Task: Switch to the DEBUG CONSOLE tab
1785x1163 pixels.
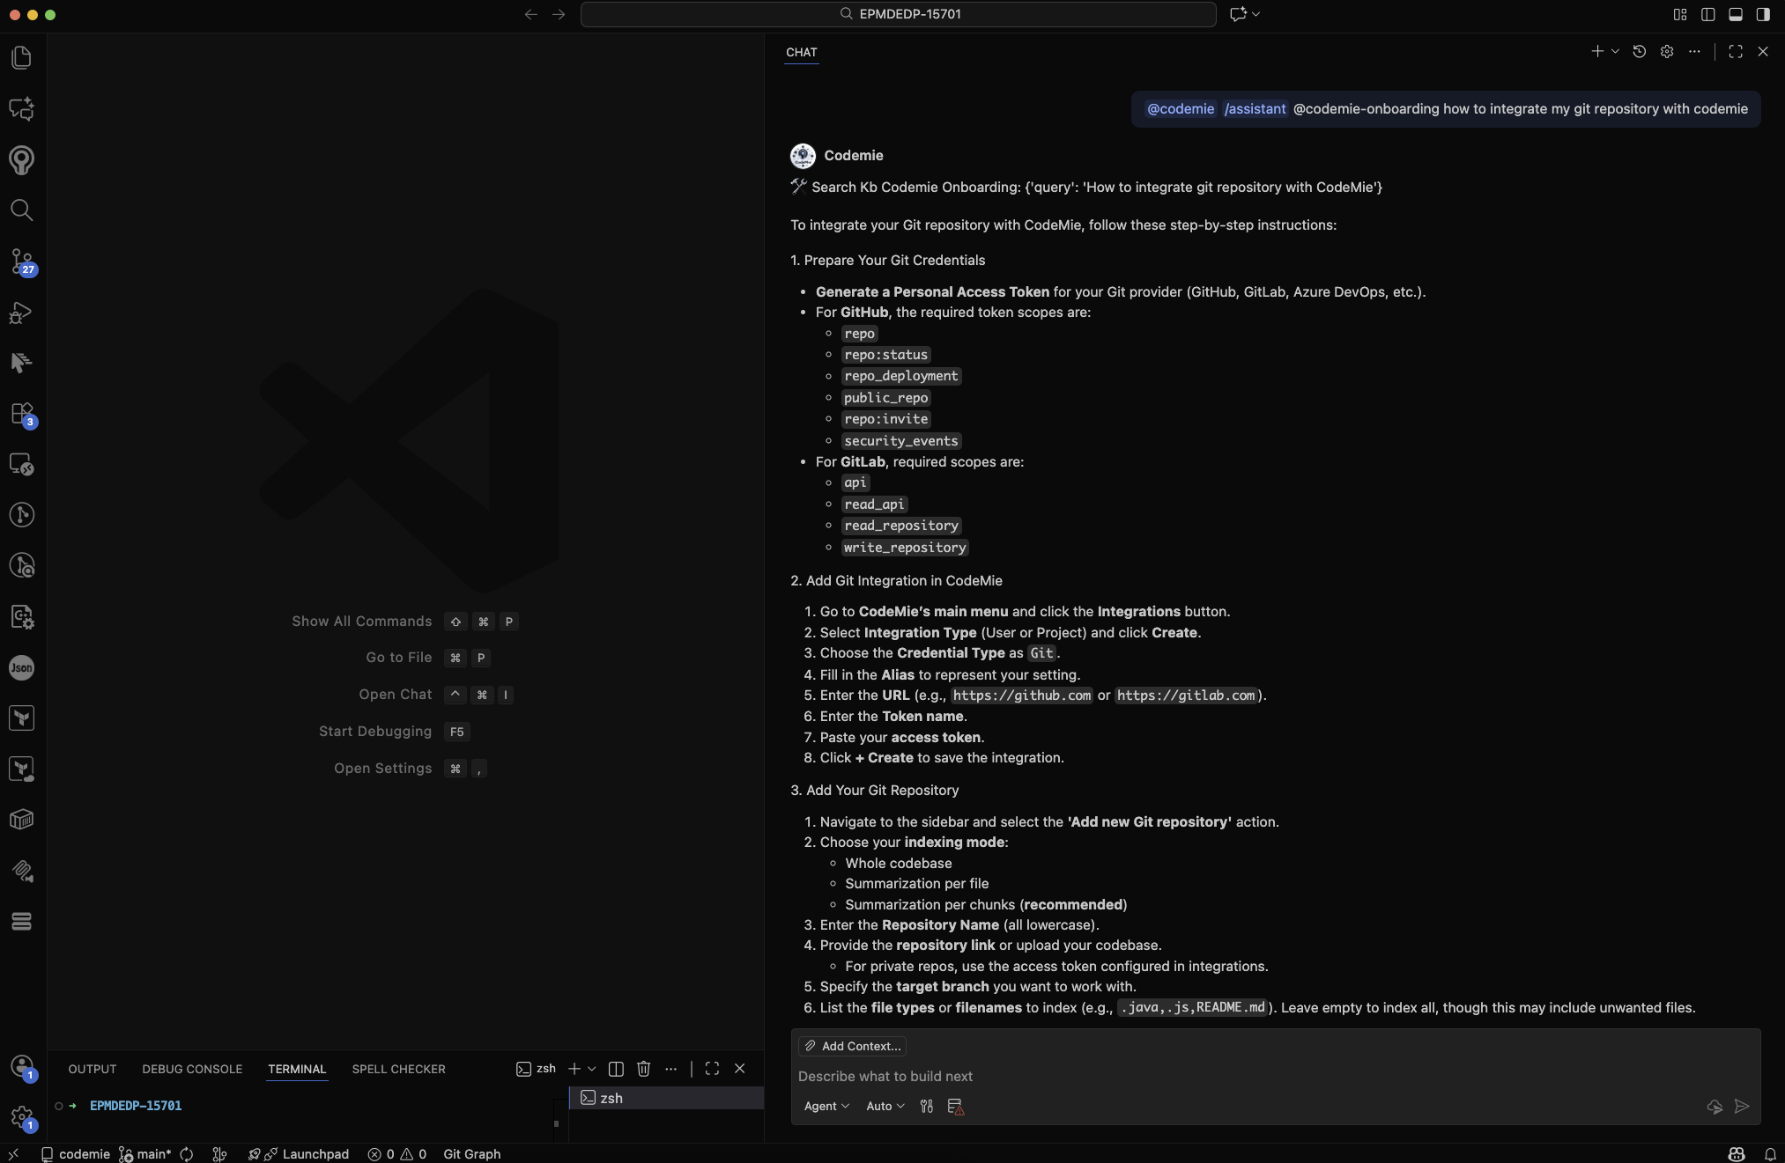Action: click(x=192, y=1069)
